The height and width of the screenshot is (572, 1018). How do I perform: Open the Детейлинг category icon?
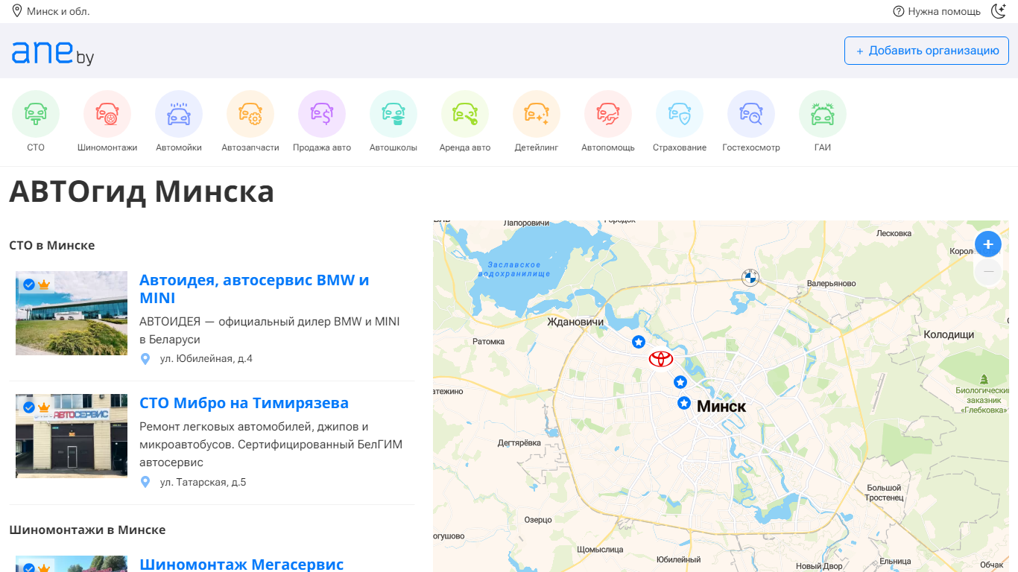coord(537,114)
